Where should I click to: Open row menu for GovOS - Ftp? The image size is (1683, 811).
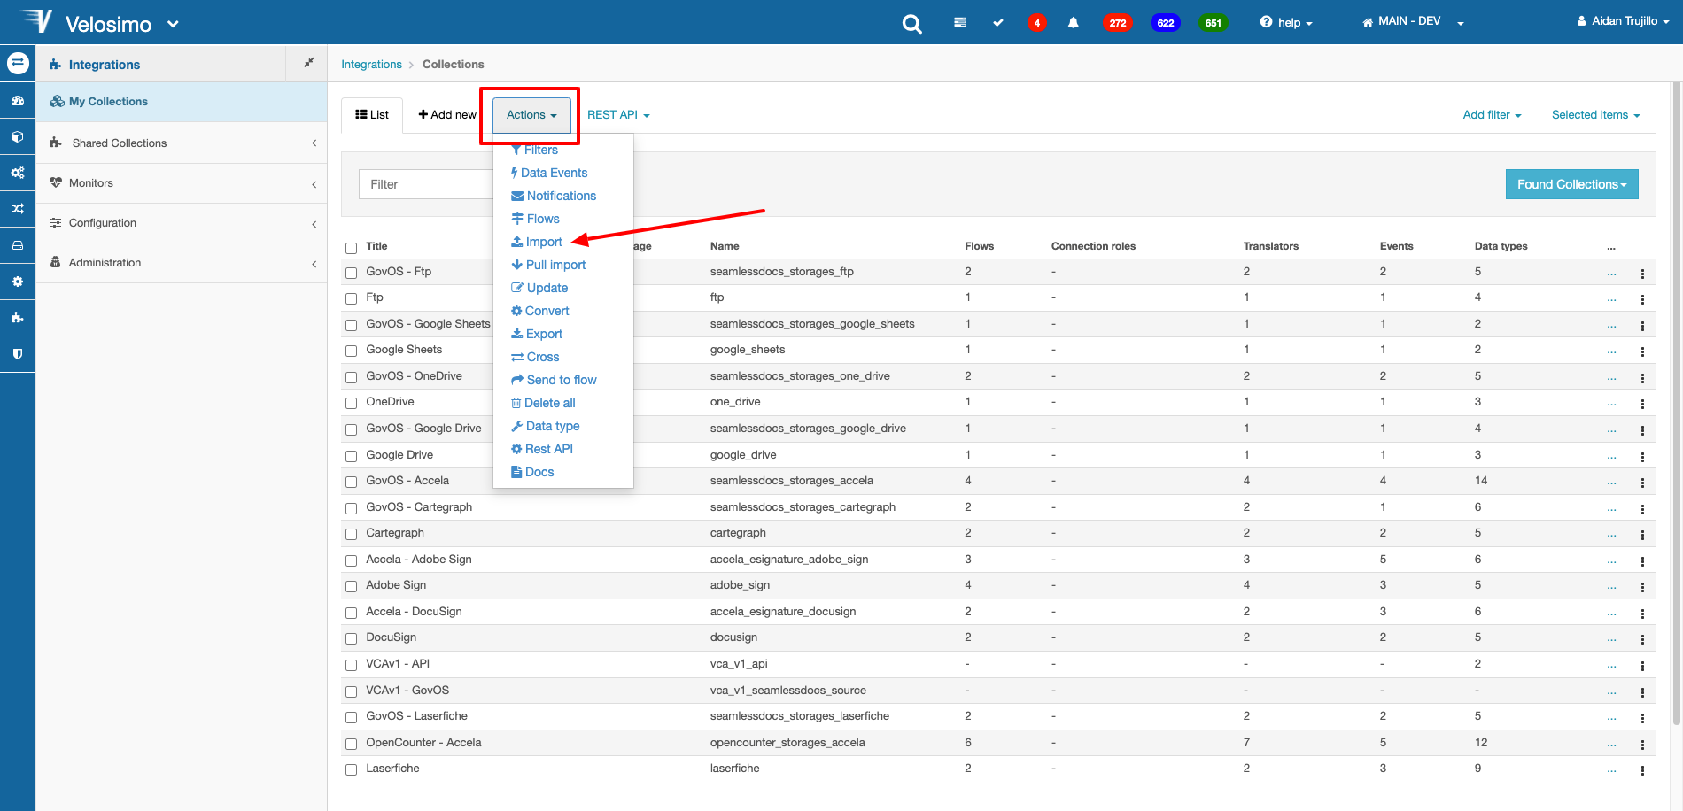click(1642, 274)
